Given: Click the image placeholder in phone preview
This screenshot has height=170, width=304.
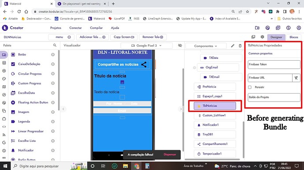Looking at the screenshot, I should point(122,82).
